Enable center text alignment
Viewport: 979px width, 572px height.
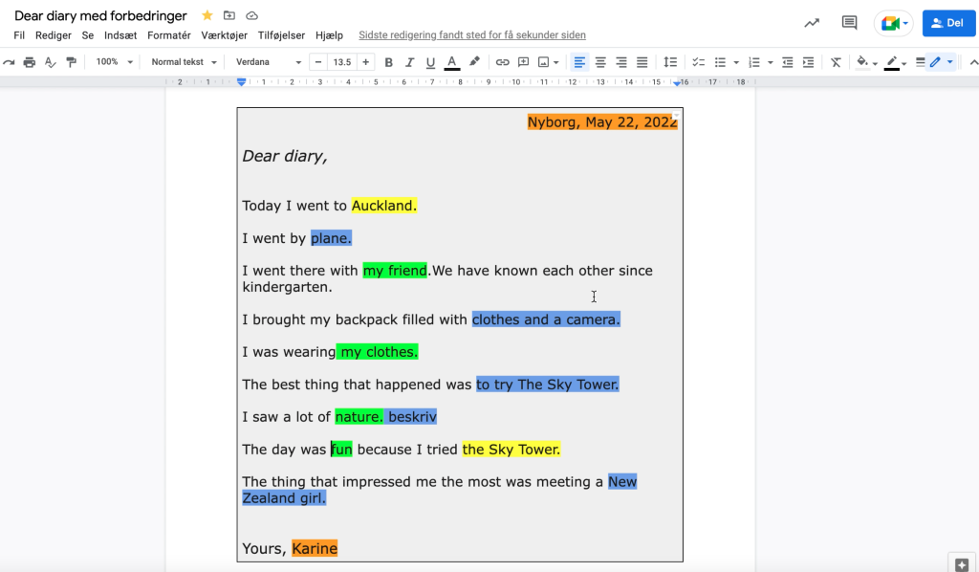[600, 62]
